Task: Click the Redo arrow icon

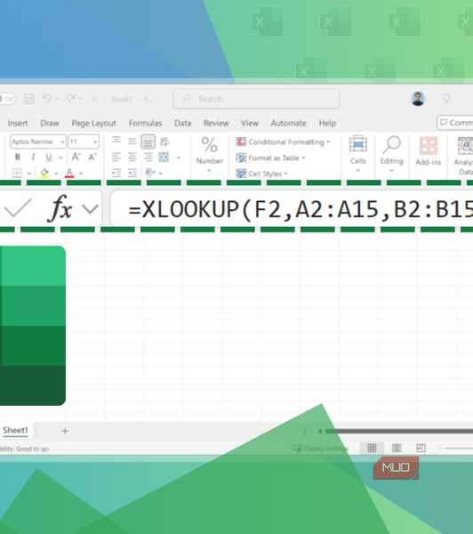Action: (70, 99)
